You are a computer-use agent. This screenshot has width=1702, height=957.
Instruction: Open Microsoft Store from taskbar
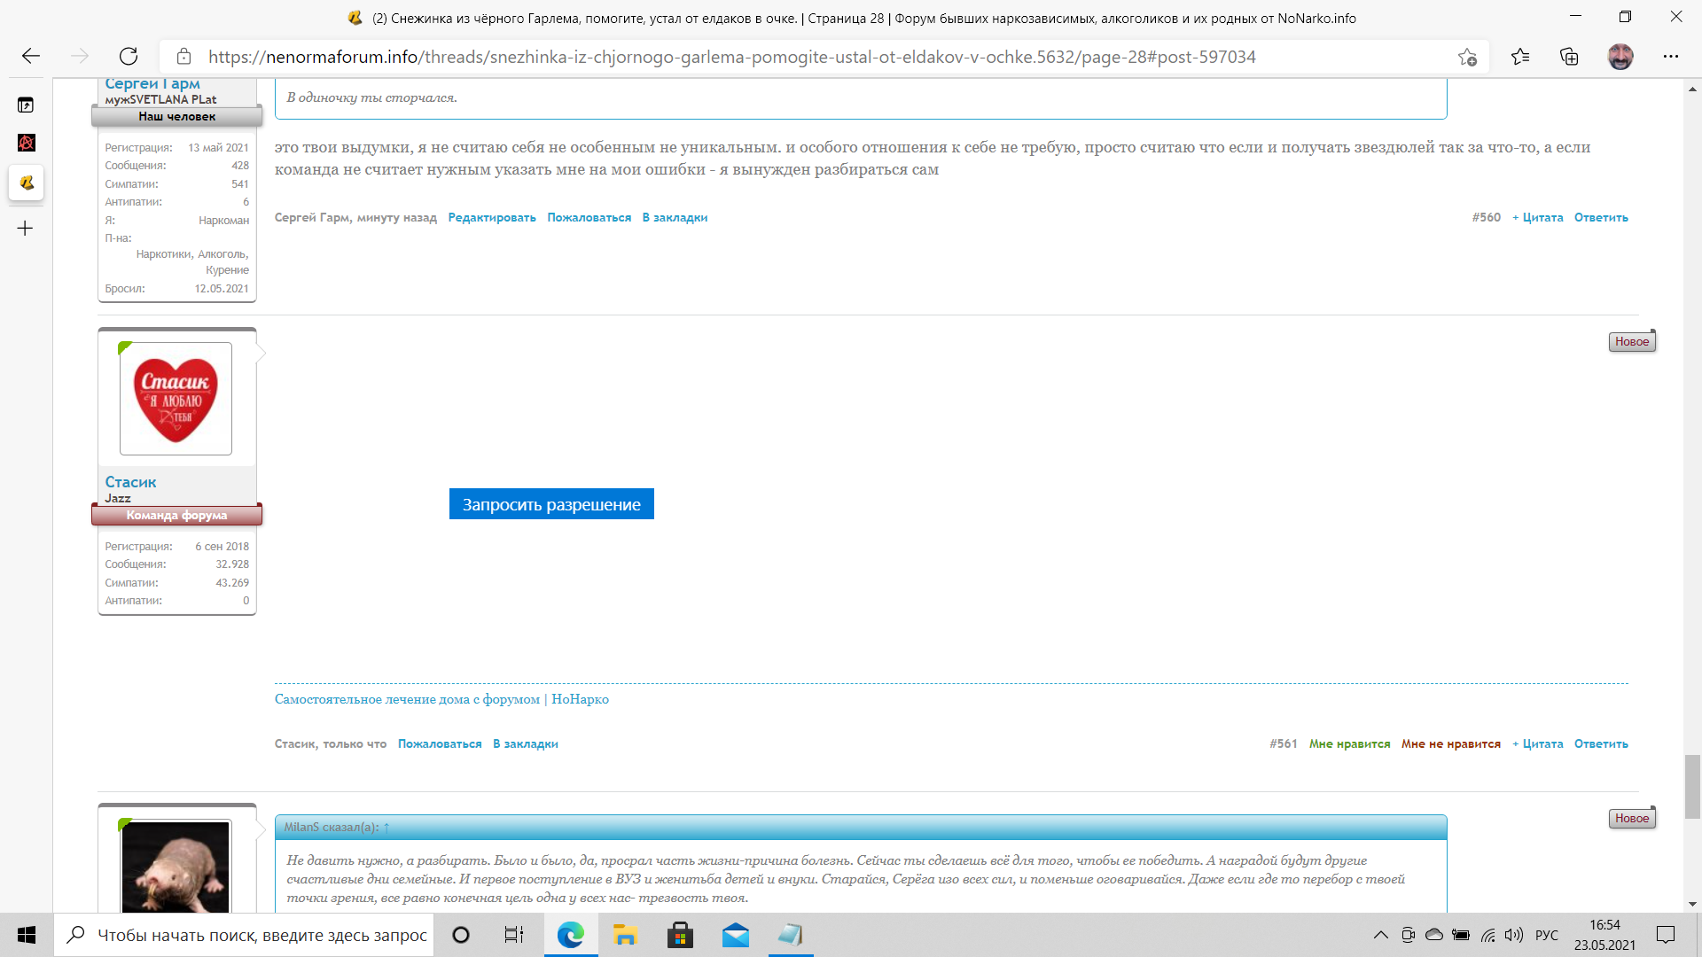click(x=680, y=935)
